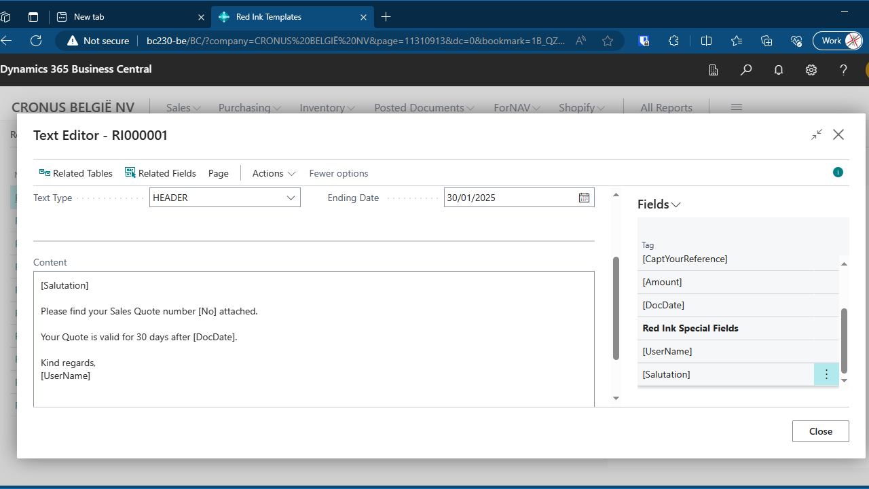Add this page to browser favorites
Screen dimensions: 869x489
[608, 41]
